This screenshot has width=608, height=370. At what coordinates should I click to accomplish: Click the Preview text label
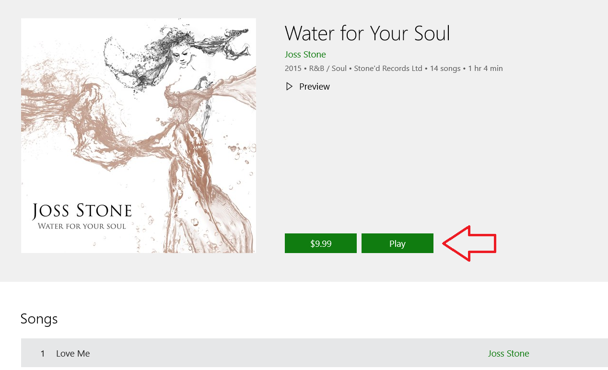[314, 87]
